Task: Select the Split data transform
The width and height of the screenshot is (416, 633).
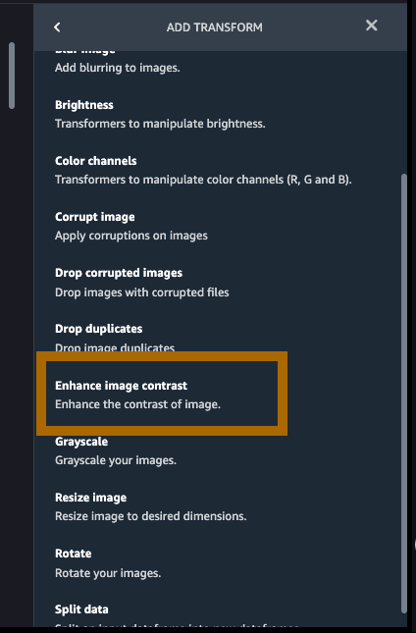Action: (81, 609)
